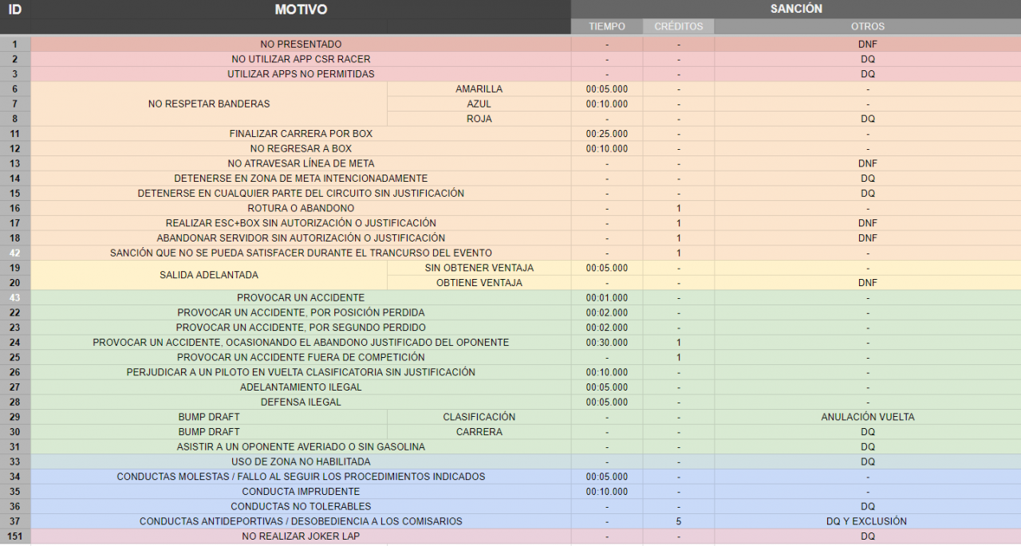Click the 00:25.000 time penalty cell
The image size is (1021, 546).
[606, 134]
